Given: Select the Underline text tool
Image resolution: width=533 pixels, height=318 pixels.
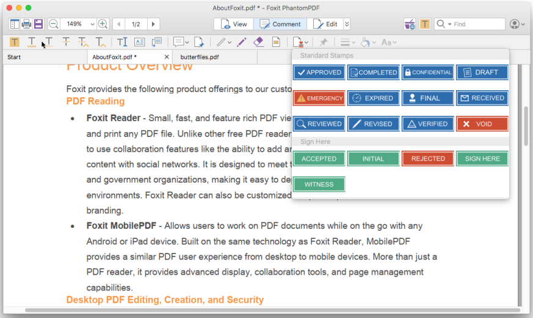Looking at the screenshot, I should click(x=49, y=43).
